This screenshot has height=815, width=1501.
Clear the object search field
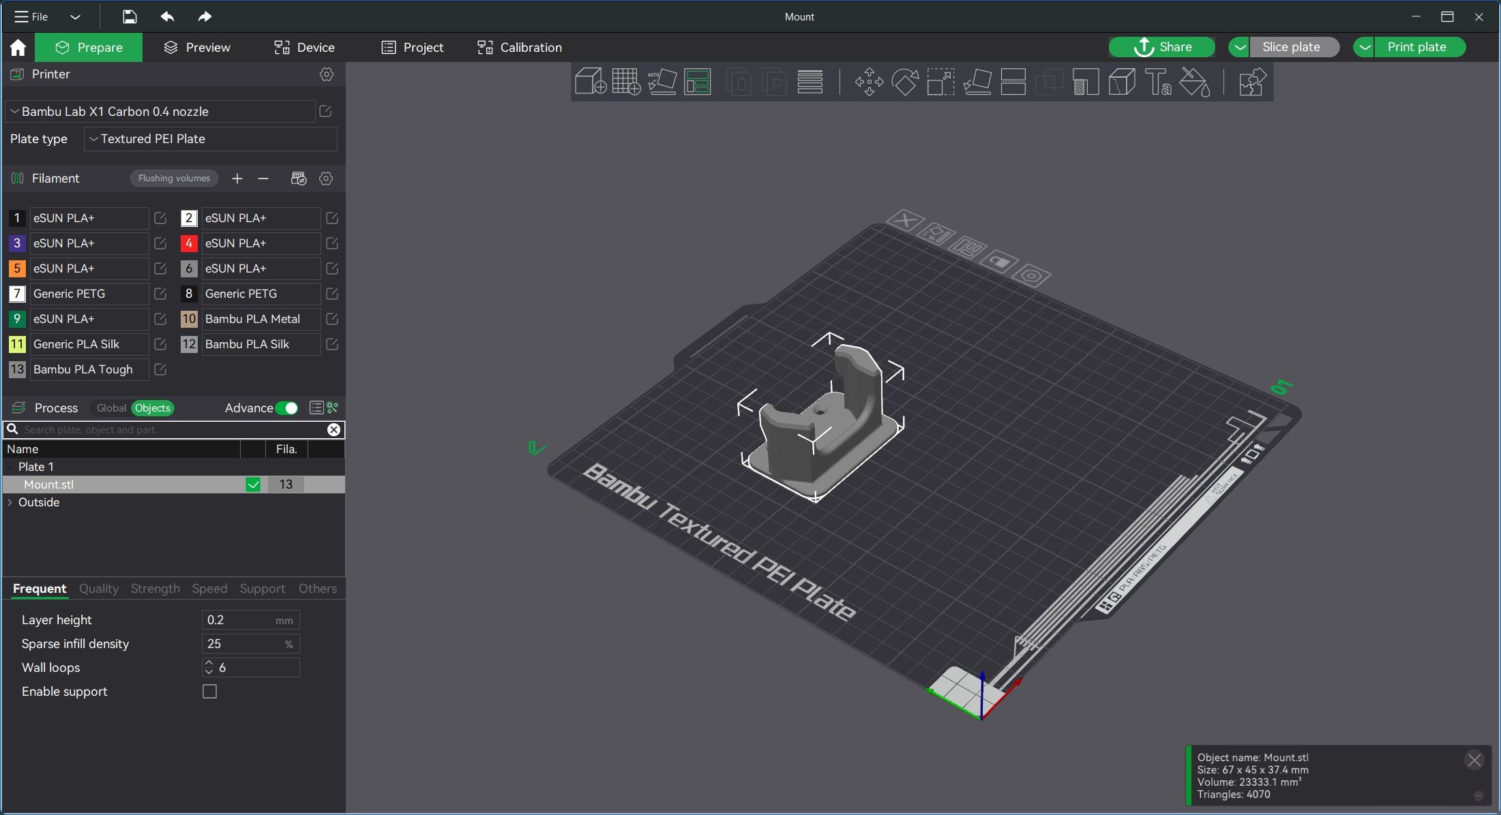pyautogui.click(x=333, y=430)
